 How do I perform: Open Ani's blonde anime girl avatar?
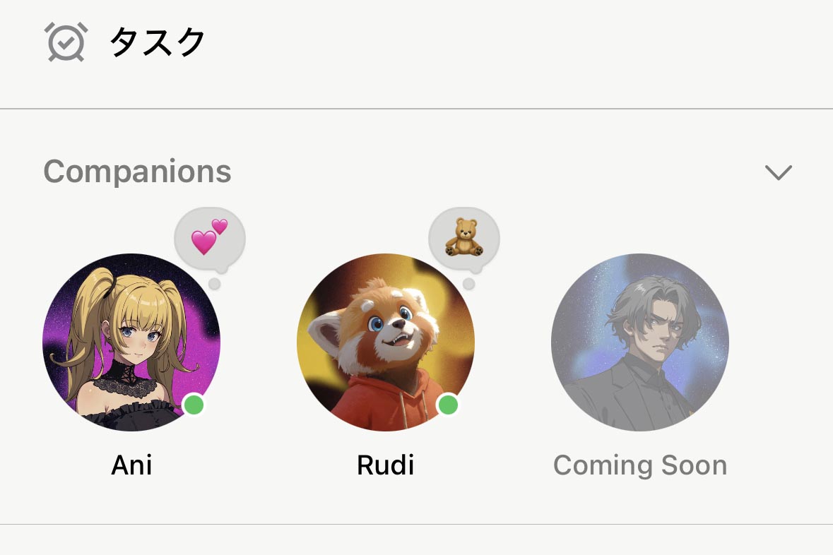[131, 342]
